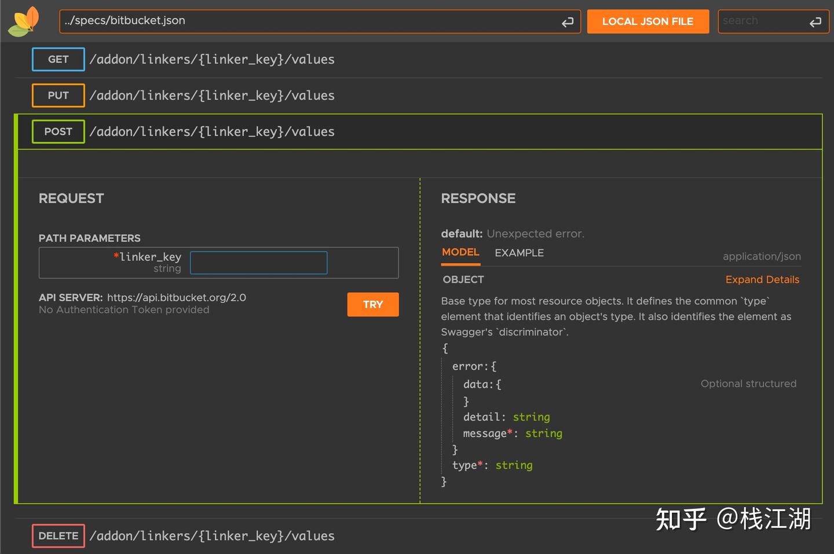
Task: Click the PATH PARAMETERS heading
Action: tap(89, 238)
